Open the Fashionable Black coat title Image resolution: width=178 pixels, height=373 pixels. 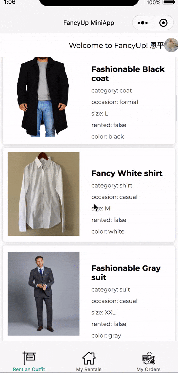pyautogui.click(x=128, y=74)
